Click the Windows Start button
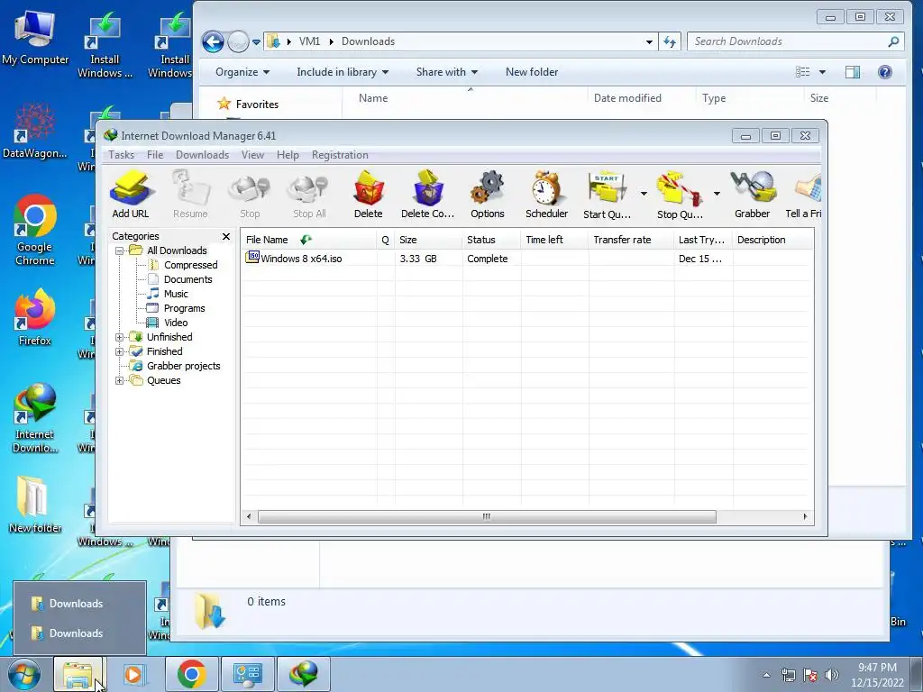Viewport: 923px width, 692px height. [23, 674]
